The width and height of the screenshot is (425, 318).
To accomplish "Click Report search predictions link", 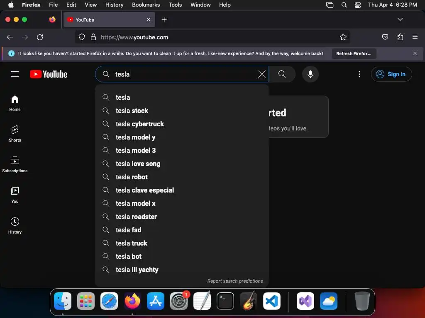I will (235, 281).
